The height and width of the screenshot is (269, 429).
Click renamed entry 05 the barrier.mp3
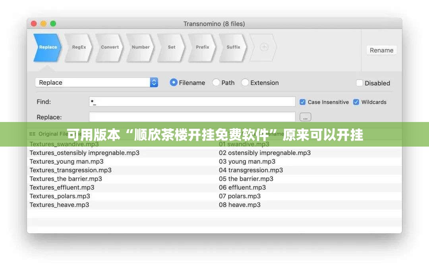pyautogui.click(x=246, y=179)
